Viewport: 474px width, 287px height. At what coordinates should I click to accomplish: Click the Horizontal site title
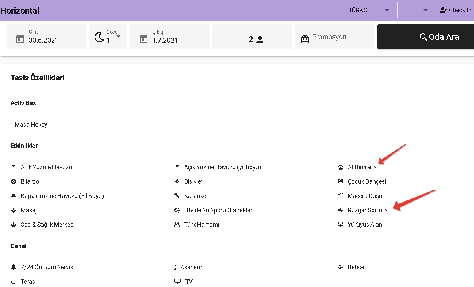[x=20, y=11]
